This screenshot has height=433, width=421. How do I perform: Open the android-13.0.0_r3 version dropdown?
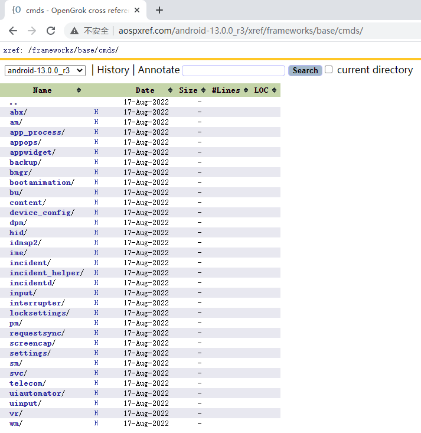(45, 70)
